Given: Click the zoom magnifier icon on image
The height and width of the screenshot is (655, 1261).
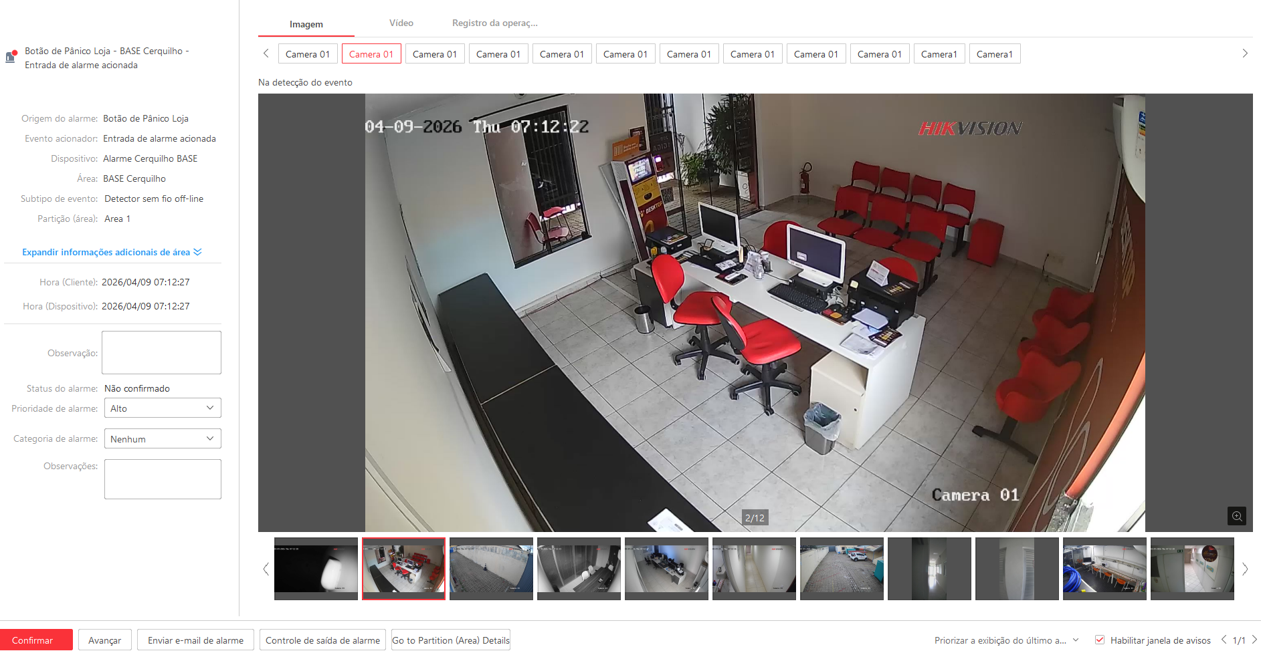Looking at the screenshot, I should 1236,516.
